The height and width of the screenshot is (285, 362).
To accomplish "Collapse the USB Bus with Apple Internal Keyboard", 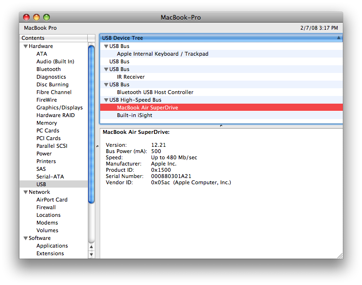I will tap(106, 46).
